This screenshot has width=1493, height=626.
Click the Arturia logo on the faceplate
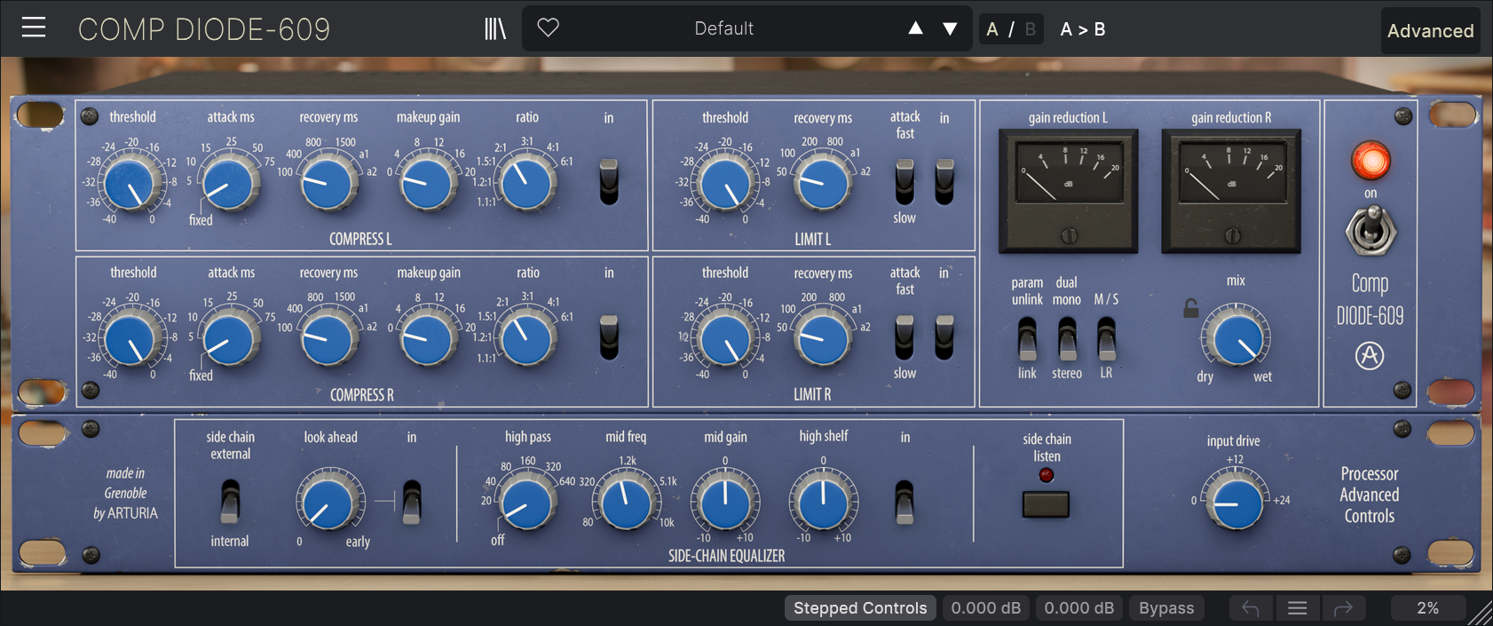click(1370, 356)
